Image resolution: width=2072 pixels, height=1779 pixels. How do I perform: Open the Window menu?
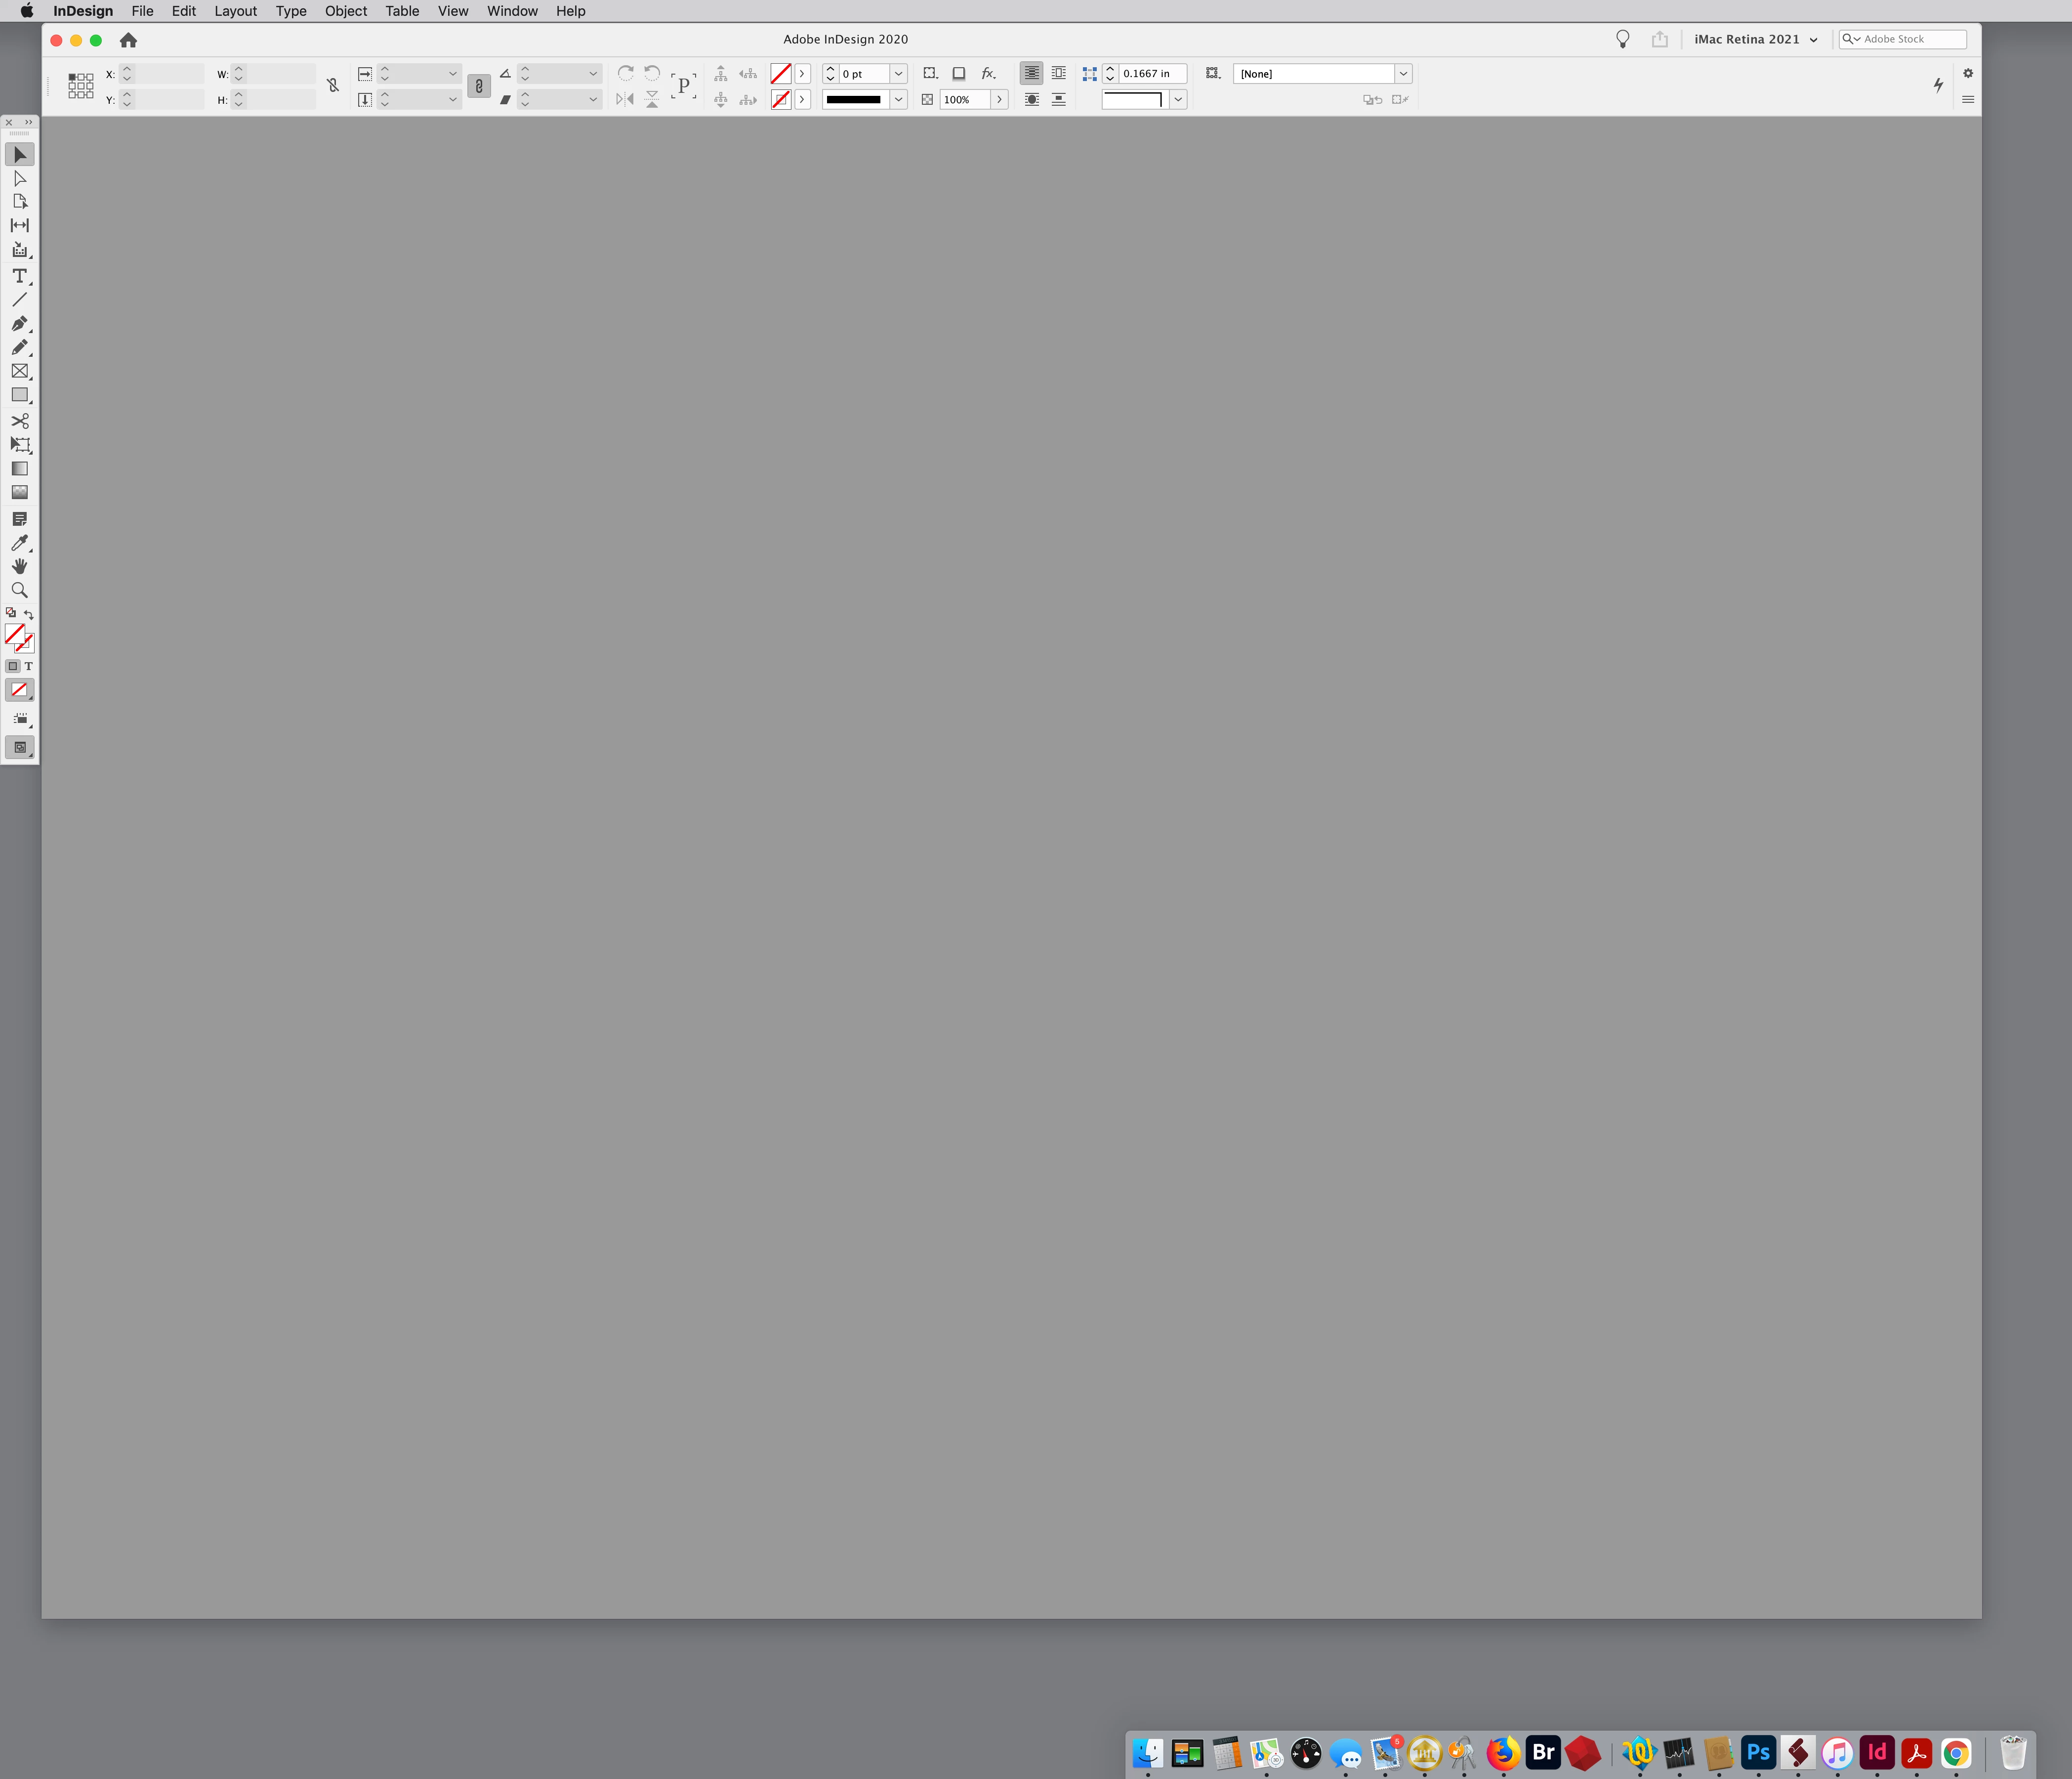(x=512, y=11)
